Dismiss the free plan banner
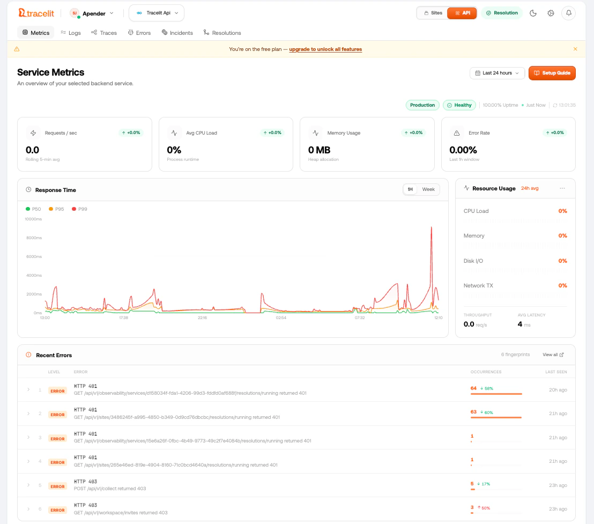 click(575, 49)
